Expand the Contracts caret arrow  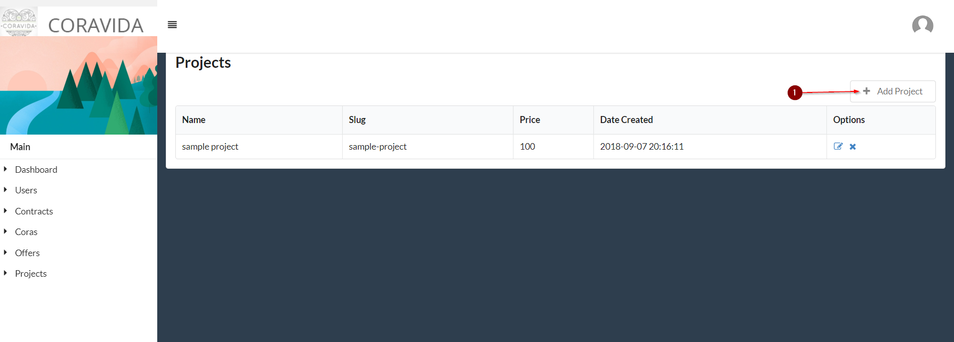(6, 211)
